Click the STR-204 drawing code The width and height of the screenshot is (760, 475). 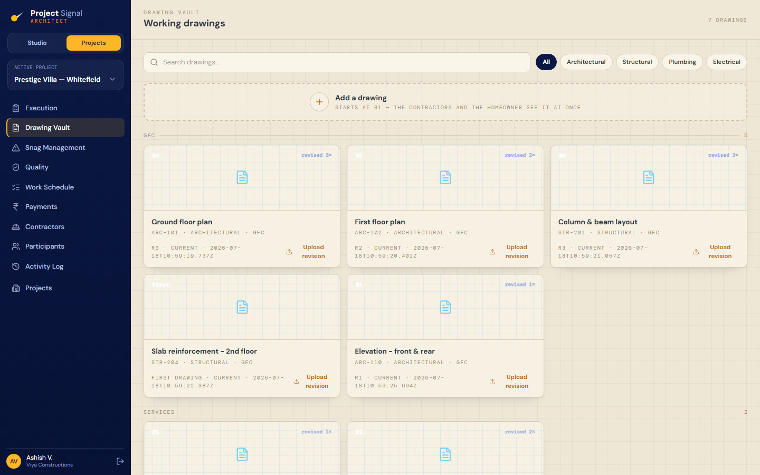[165, 363]
